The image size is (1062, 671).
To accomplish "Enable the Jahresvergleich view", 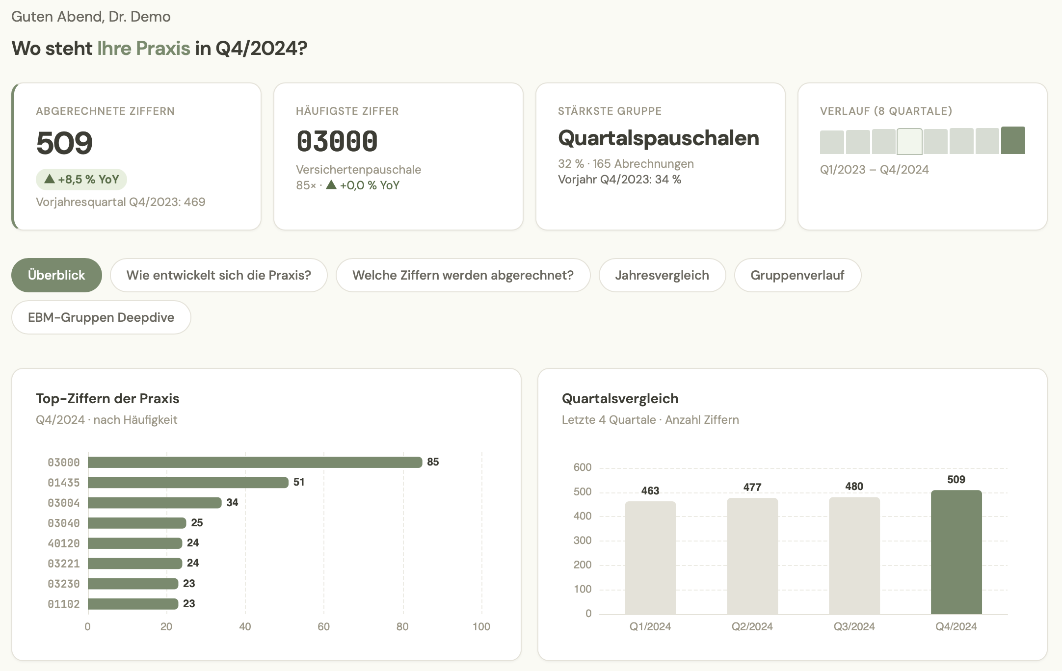I will [662, 275].
